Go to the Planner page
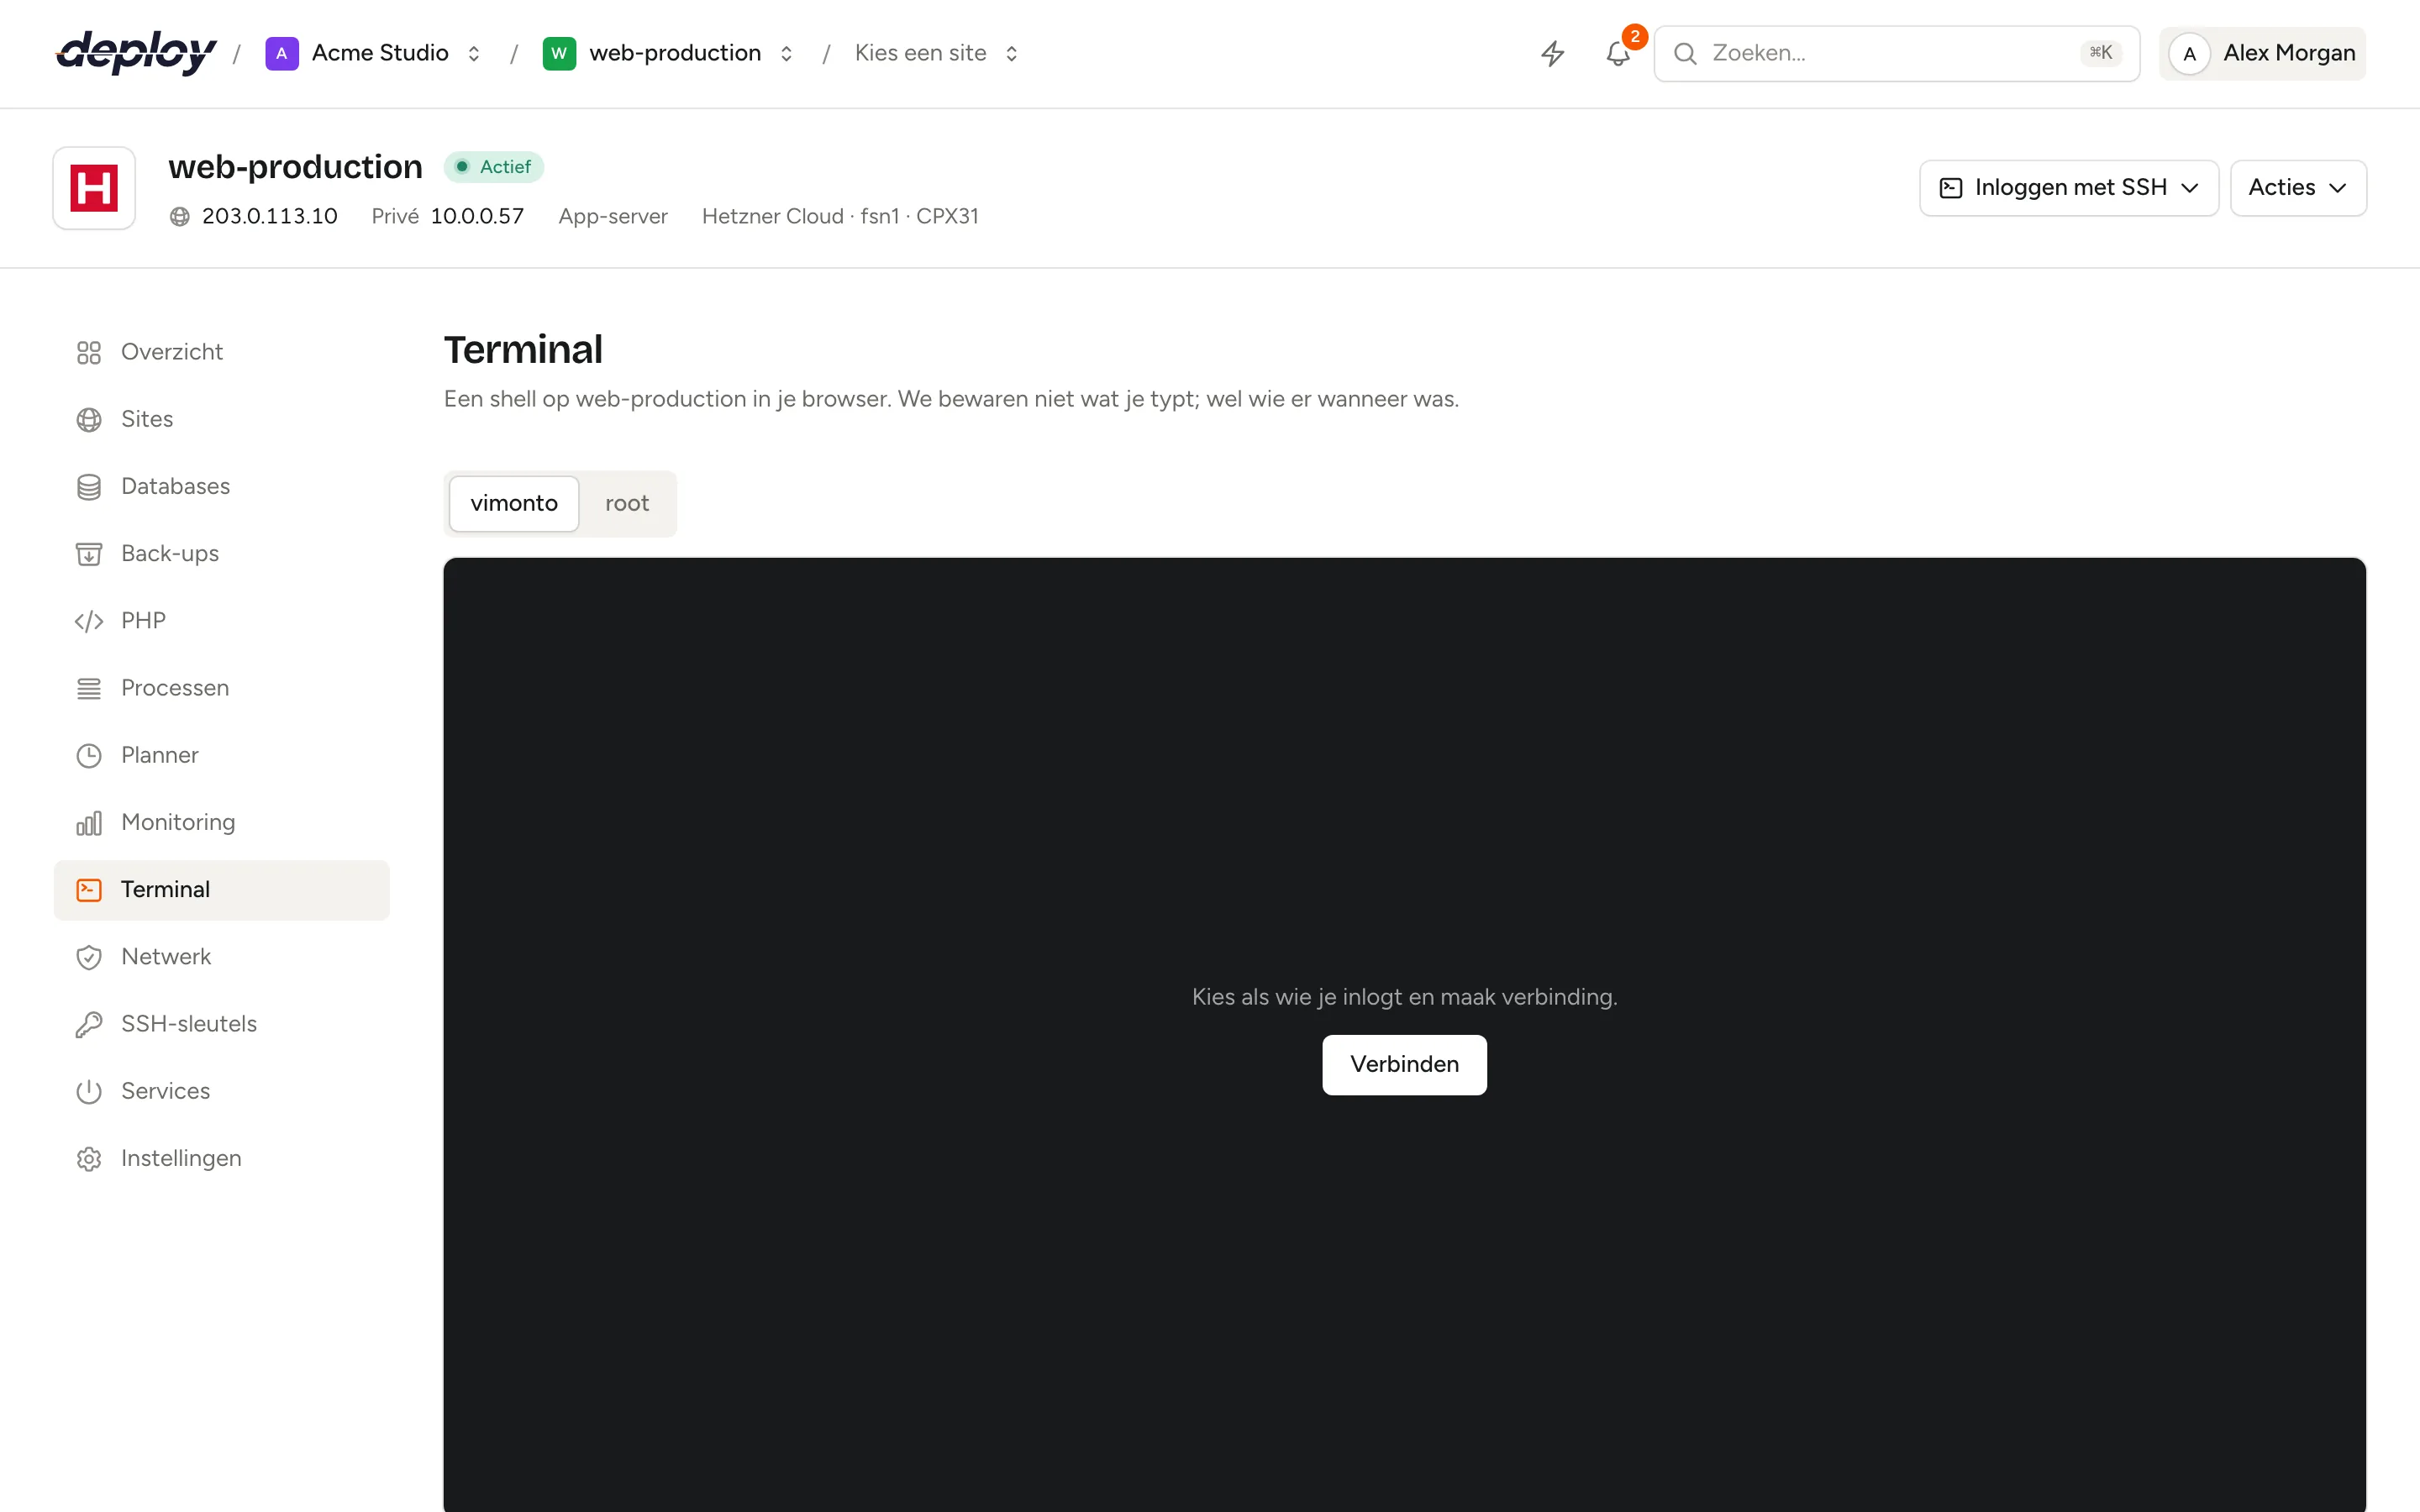 [222, 755]
